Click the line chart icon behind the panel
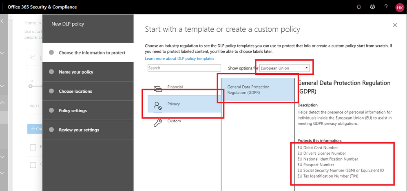Viewport: 407px width, 191px height. coord(33,57)
